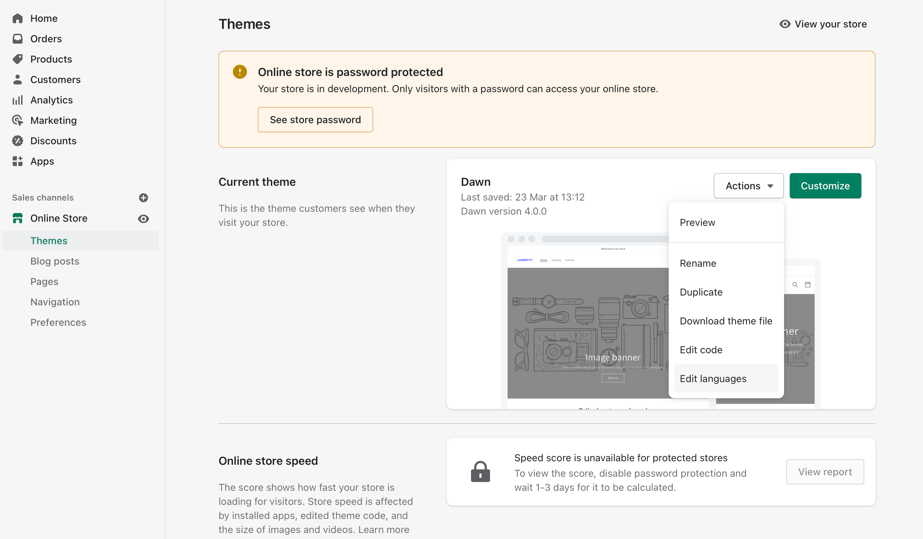
Task: Open Apps via the grid-plus icon
Action: [x=17, y=161]
